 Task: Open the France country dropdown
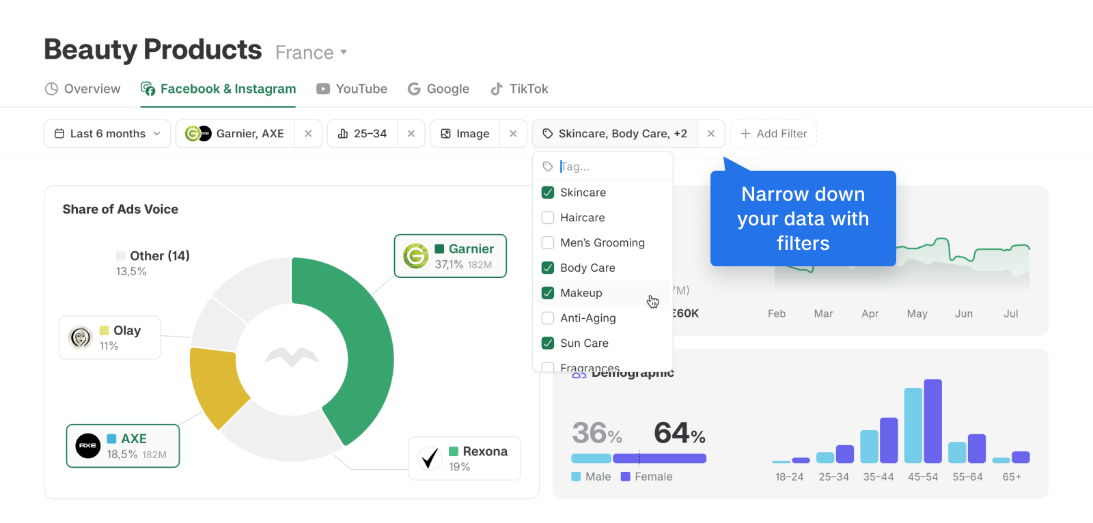click(312, 53)
